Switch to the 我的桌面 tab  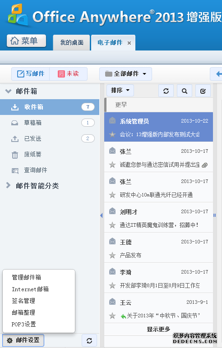tap(72, 42)
